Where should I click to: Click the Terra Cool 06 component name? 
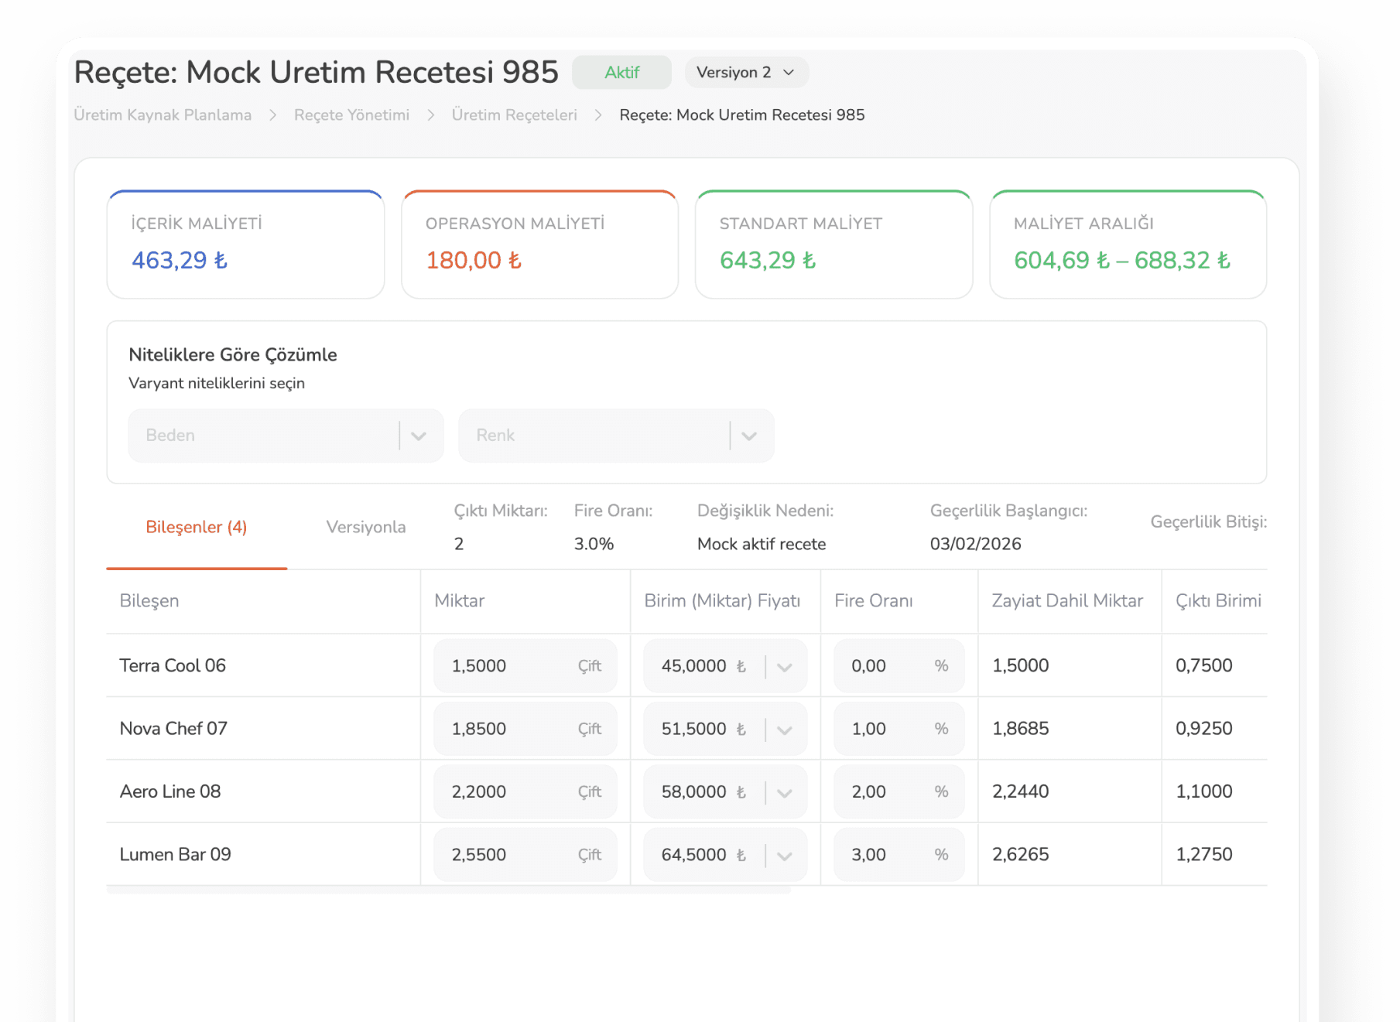[x=173, y=666]
